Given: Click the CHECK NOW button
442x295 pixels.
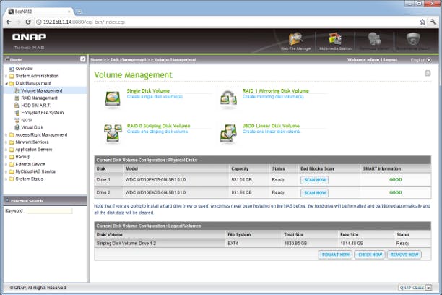Looking at the screenshot, I should click(x=370, y=255).
